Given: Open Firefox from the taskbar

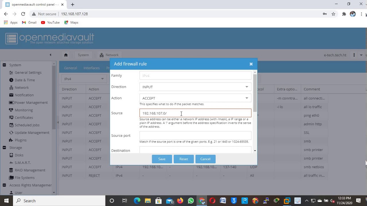Looking at the screenshot, I should [x=180, y=201].
